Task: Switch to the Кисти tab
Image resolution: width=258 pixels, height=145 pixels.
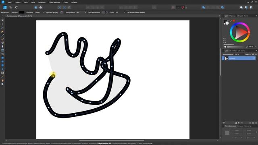Action: 246,16
